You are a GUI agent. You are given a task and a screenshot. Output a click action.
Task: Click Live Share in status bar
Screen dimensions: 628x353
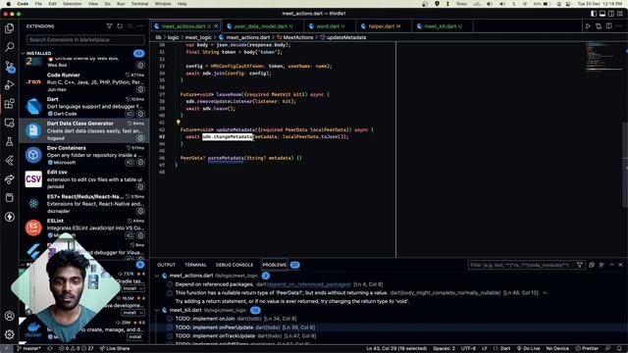point(115,349)
